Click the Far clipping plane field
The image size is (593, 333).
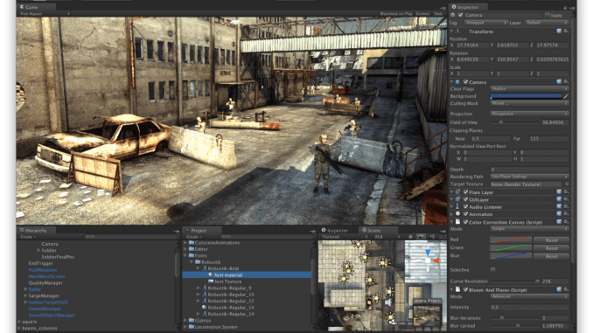[548, 139]
